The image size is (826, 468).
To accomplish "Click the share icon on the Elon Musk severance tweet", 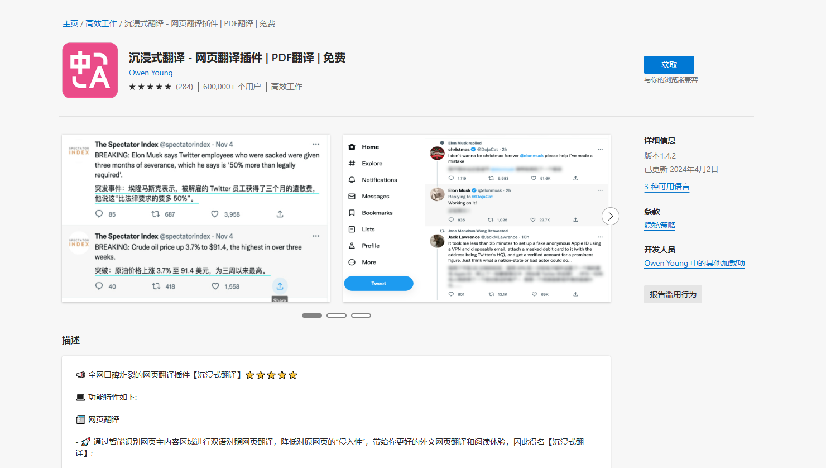I will [x=280, y=214].
